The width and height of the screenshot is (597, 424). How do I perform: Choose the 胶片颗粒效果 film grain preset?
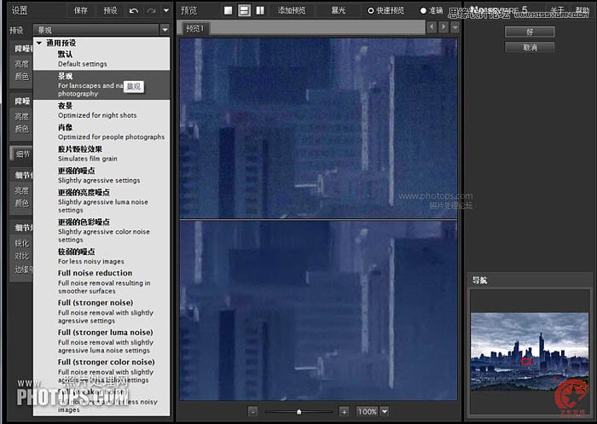101,154
